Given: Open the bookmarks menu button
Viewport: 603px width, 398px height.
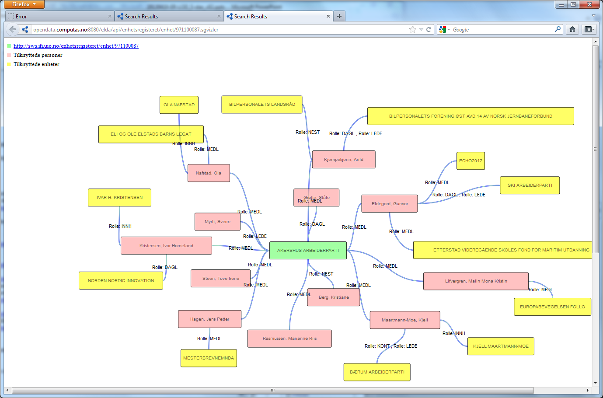Looking at the screenshot, I should (x=589, y=29).
